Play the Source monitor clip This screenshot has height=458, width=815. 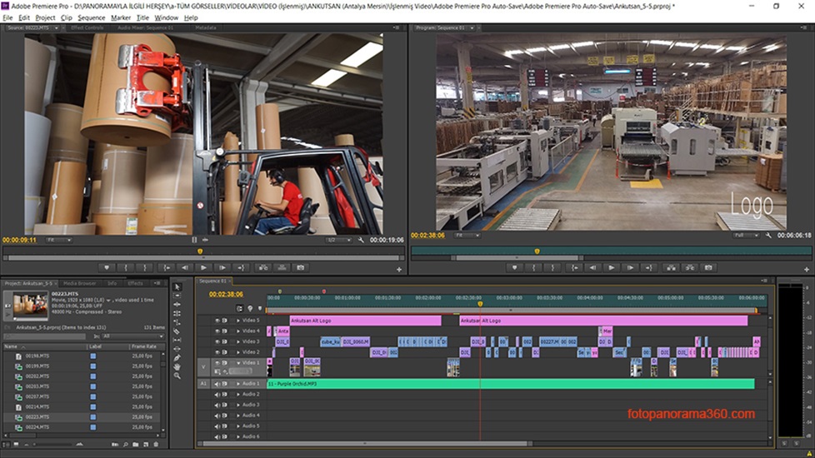pyautogui.click(x=203, y=268)
